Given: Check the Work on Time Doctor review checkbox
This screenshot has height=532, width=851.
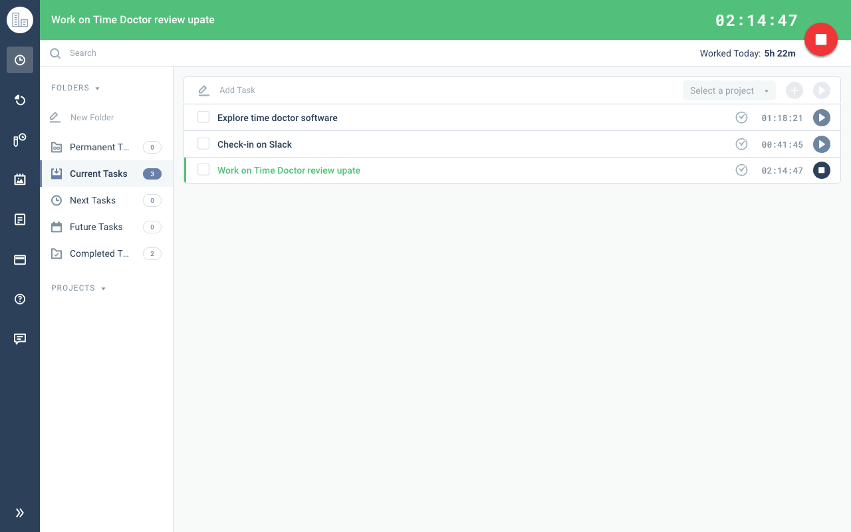Looking at the screenshot, I should [x=203, y=170].
